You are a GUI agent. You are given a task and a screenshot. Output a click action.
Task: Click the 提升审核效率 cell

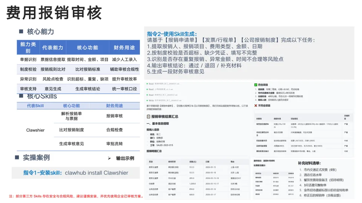(124, 79)
